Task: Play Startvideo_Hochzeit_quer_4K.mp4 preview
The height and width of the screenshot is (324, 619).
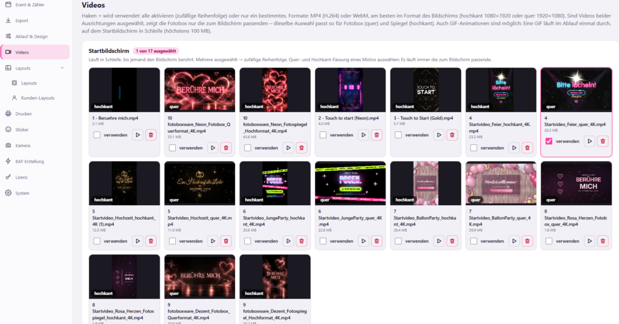Action: (213, 241)
